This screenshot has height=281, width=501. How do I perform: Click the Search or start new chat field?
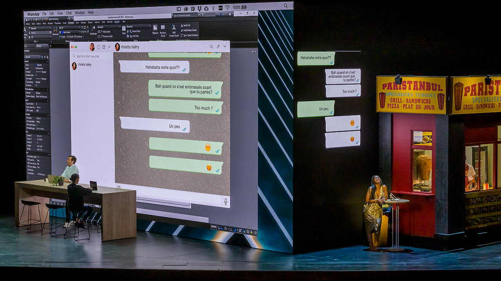tap(92, 56)
